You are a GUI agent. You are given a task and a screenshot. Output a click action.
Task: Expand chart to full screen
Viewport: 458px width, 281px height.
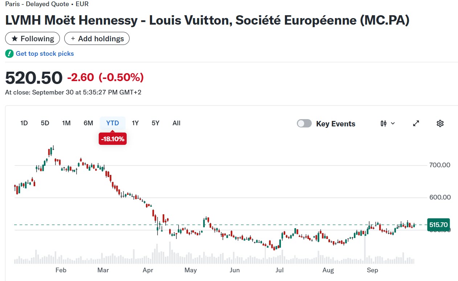click(416, 123)
